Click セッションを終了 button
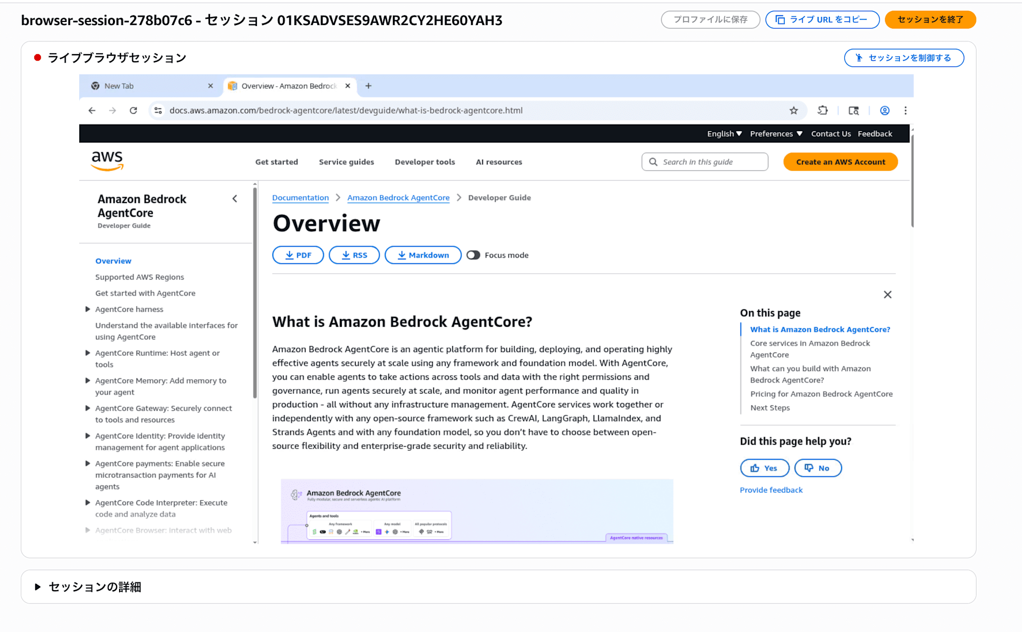Viewport: 1022px width, 632px height. point(930,19)
